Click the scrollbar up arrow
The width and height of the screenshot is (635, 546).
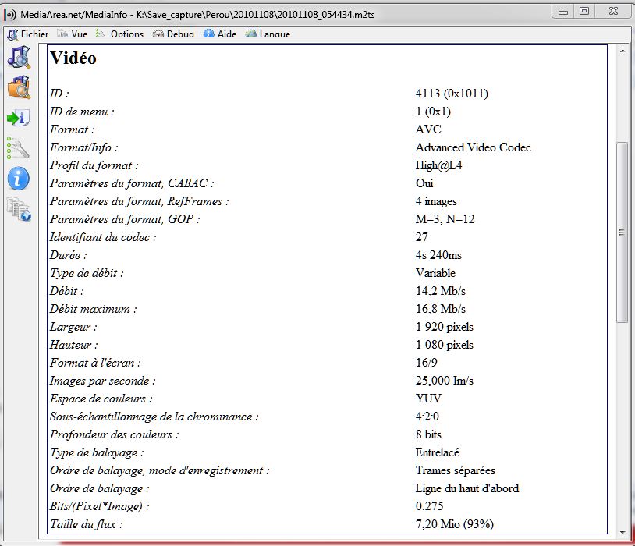pyautogui.click(x=622, y=51)
